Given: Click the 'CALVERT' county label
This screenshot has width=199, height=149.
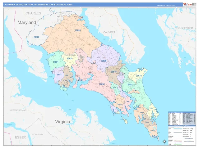Looking at the screenshot, I should pos(109,32).
